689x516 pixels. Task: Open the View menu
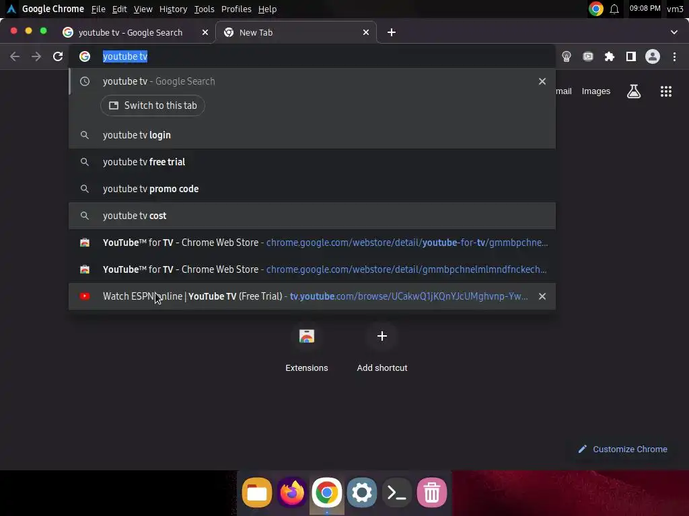(143, 9)
